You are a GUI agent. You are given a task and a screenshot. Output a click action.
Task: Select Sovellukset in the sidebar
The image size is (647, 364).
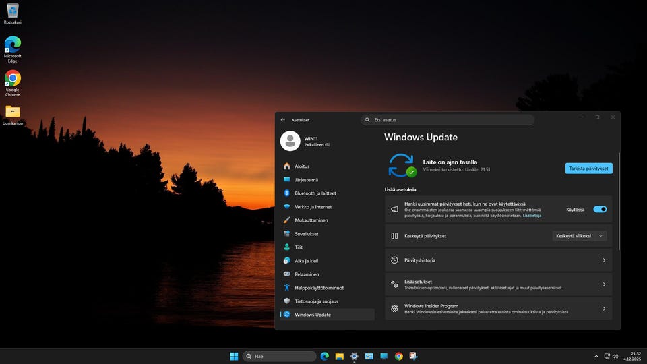pos(306,234)
